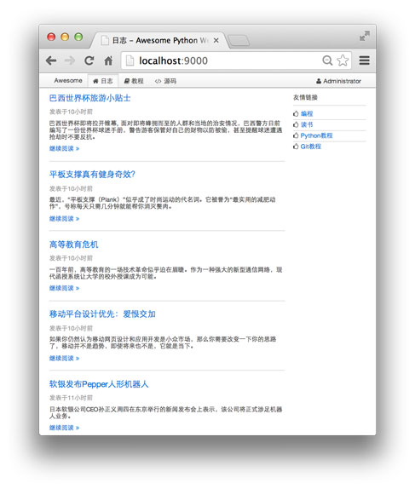Enter fullscreen with the expand arrows icon

point(364,36)
